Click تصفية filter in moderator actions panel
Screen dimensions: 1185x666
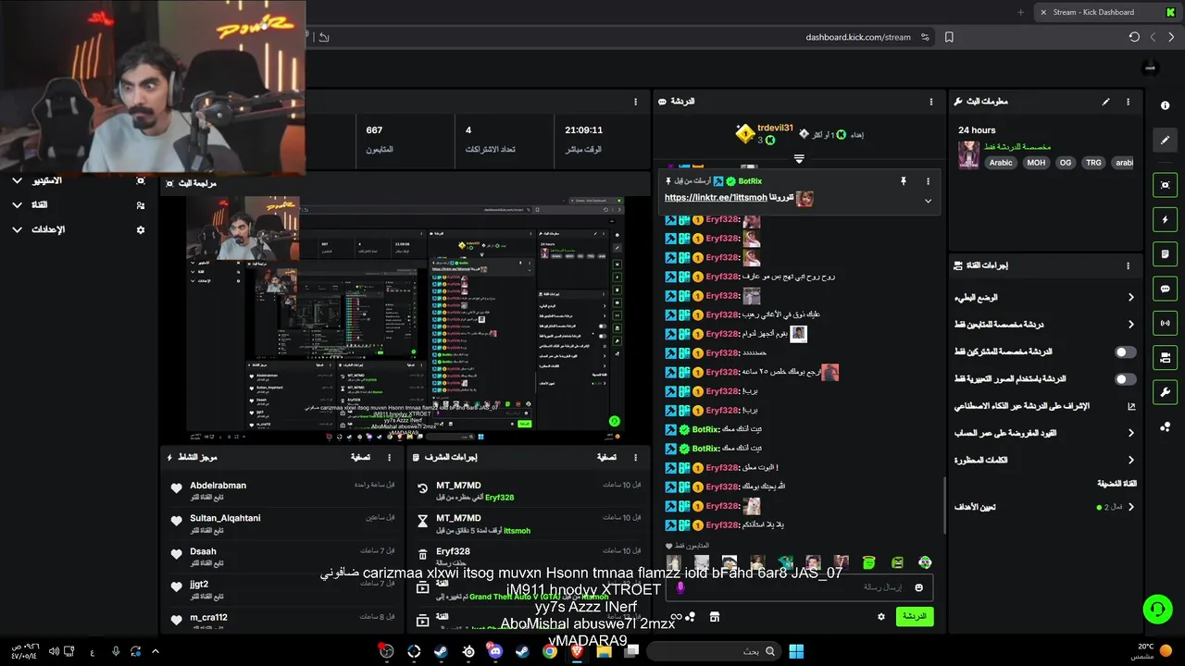click(606, 457)
